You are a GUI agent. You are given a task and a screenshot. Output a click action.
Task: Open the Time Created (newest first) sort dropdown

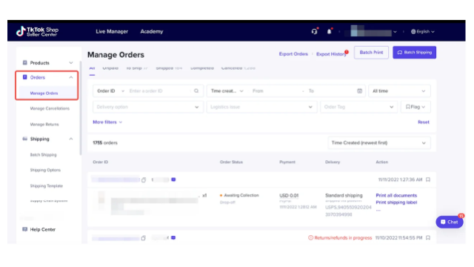pyautogui.click(x=379, y=143)
